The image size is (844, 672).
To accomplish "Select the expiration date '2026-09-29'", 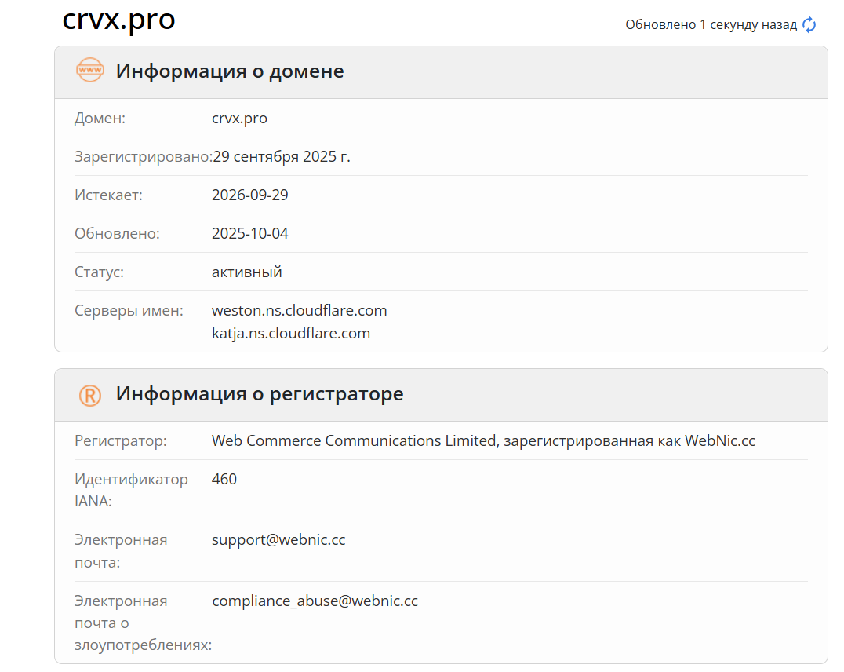I will 250,194.
